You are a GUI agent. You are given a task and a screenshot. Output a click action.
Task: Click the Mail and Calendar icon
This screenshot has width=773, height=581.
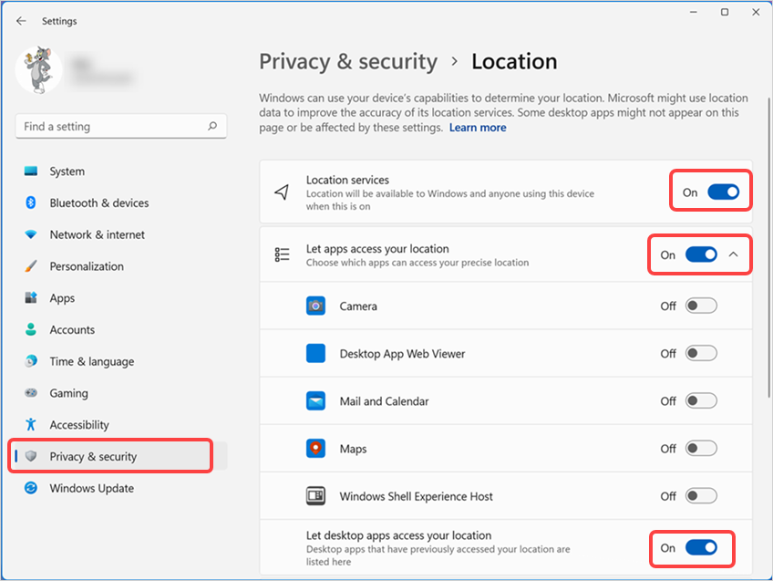tap(315, 401)
